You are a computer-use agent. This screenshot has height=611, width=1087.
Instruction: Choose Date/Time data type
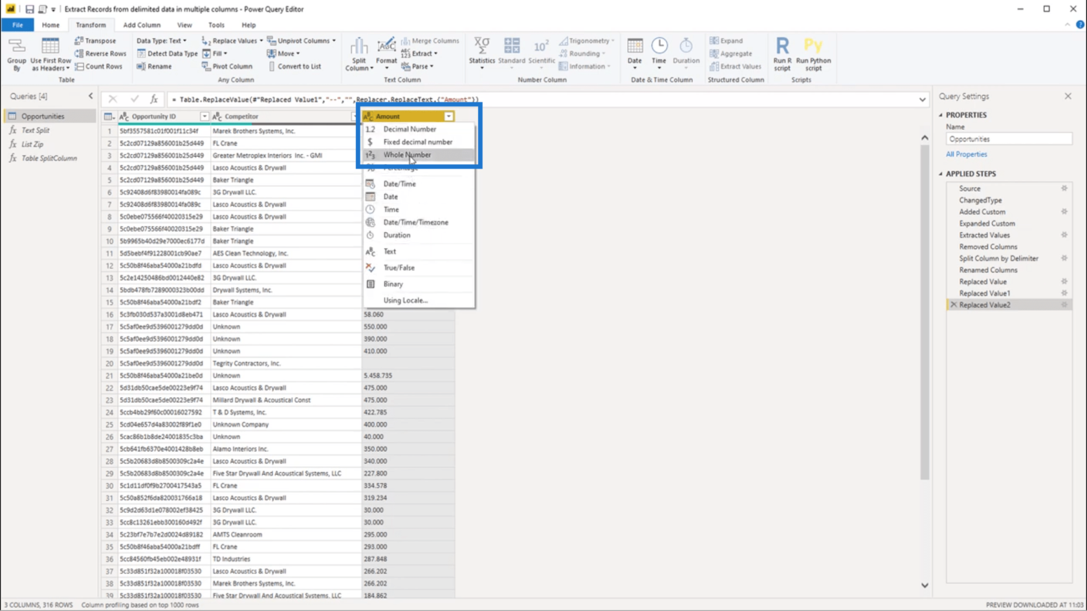(419, 184)
